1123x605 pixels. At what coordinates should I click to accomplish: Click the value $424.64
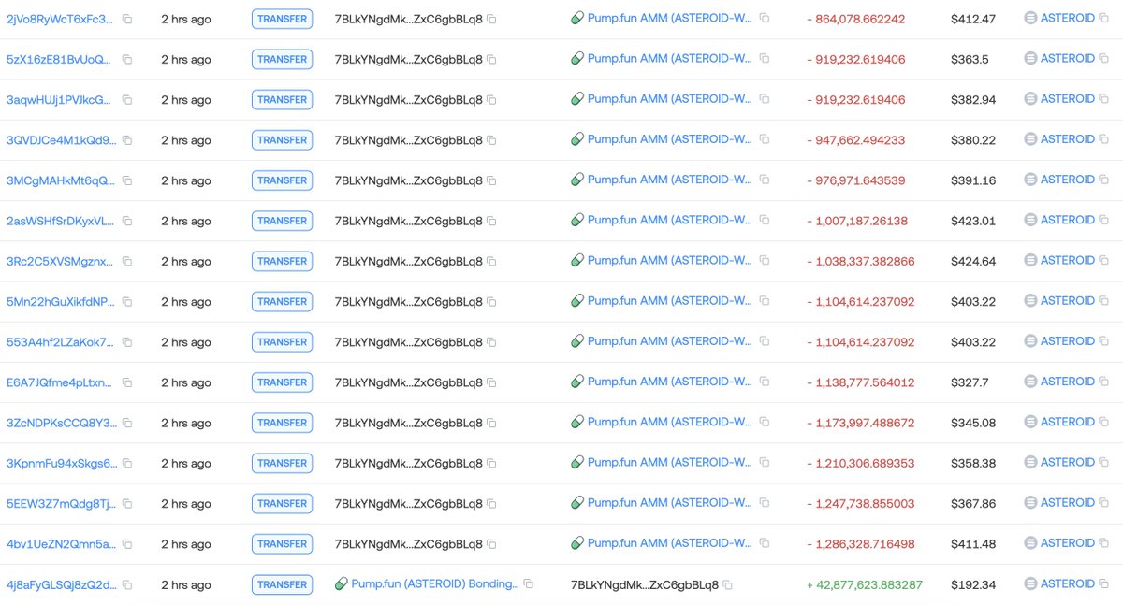tap(973, 262)
